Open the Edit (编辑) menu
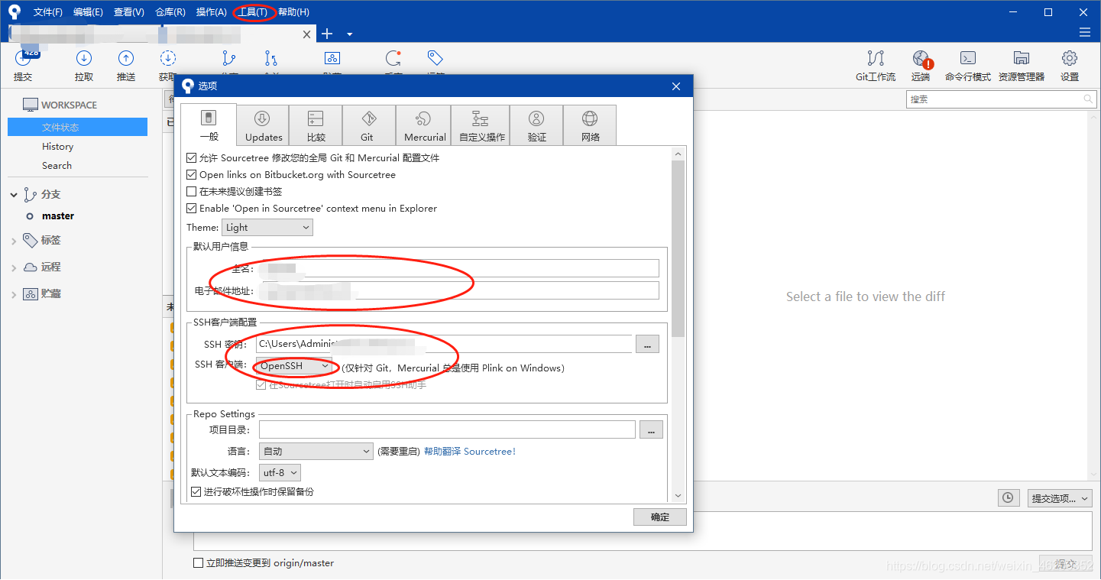The height and width of the screenshot is (580, 1101). coord(88,12)
